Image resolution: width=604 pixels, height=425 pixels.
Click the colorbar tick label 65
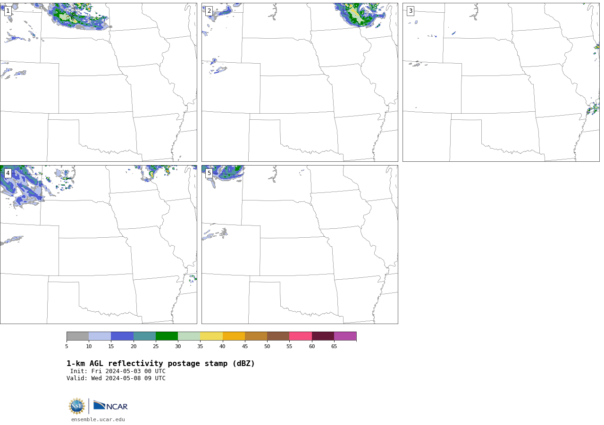coord(334,347)
